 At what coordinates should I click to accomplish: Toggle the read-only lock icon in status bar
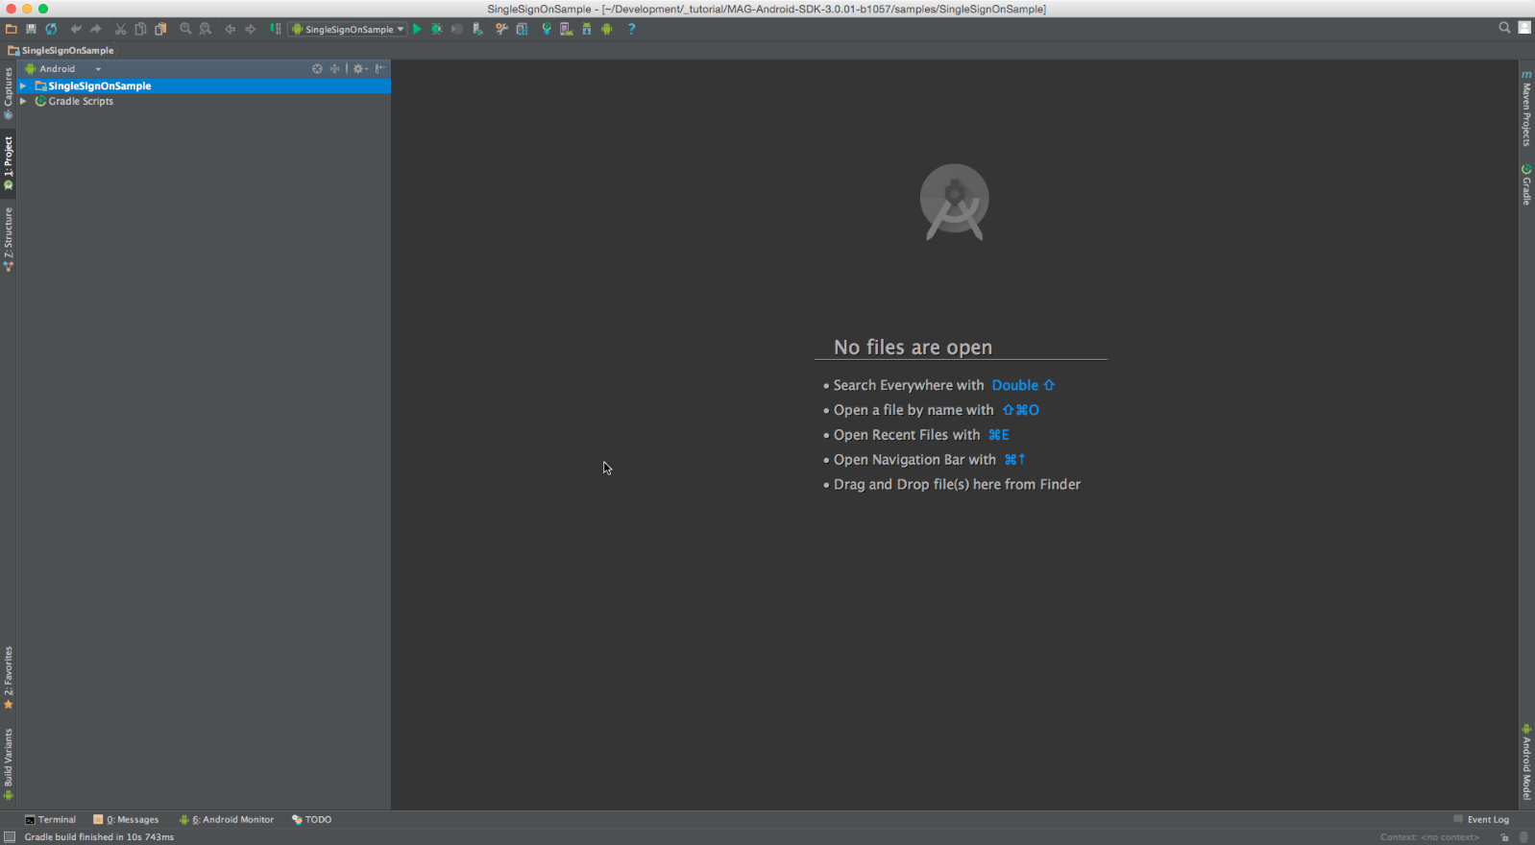1504,837
